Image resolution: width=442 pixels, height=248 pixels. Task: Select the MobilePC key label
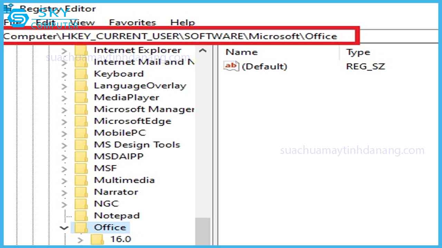[120, 133]
